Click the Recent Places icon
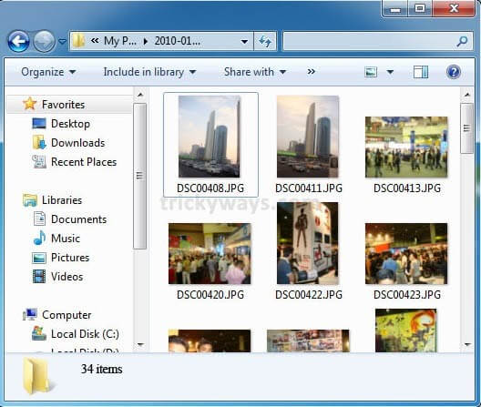This screenshot has height=407, width=481. [x=39, y=162]
